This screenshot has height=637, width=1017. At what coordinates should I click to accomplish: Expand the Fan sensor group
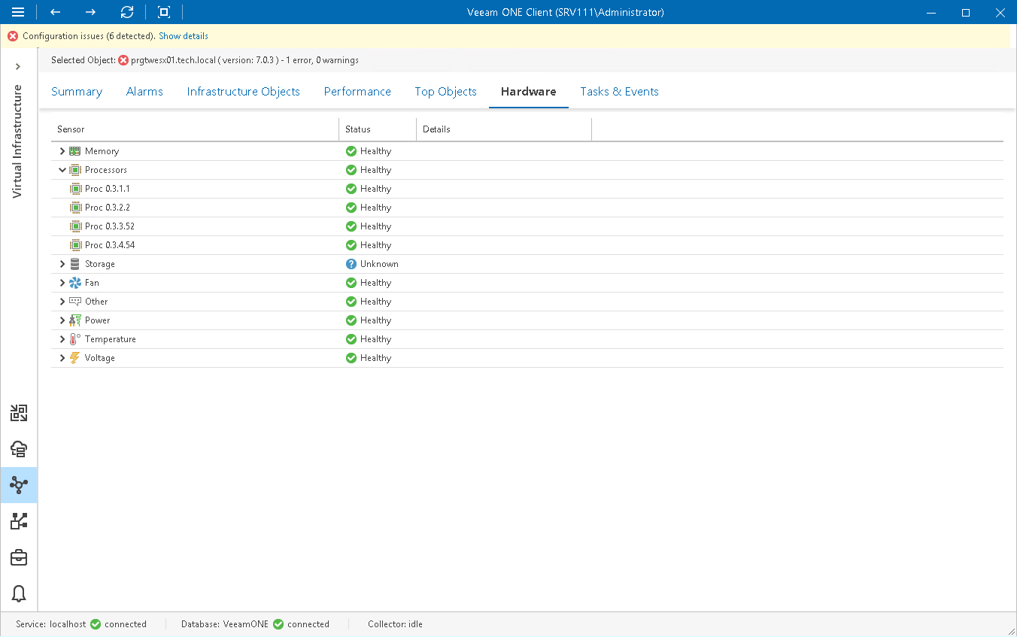tap(62, 283)
